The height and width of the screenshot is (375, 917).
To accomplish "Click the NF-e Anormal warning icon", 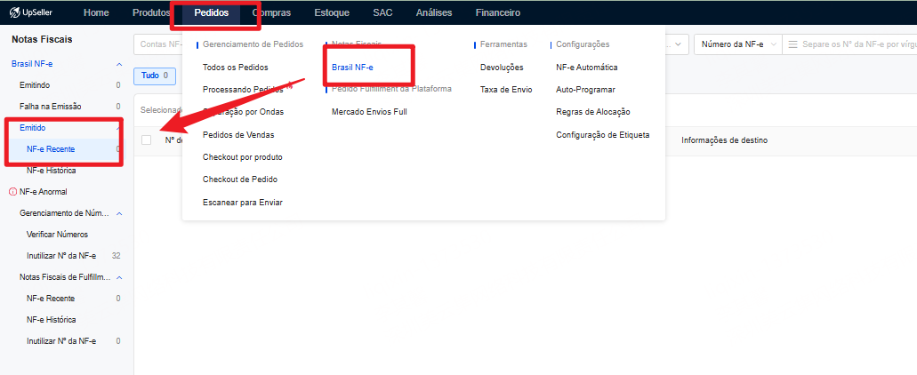I will tap(13, 192).
